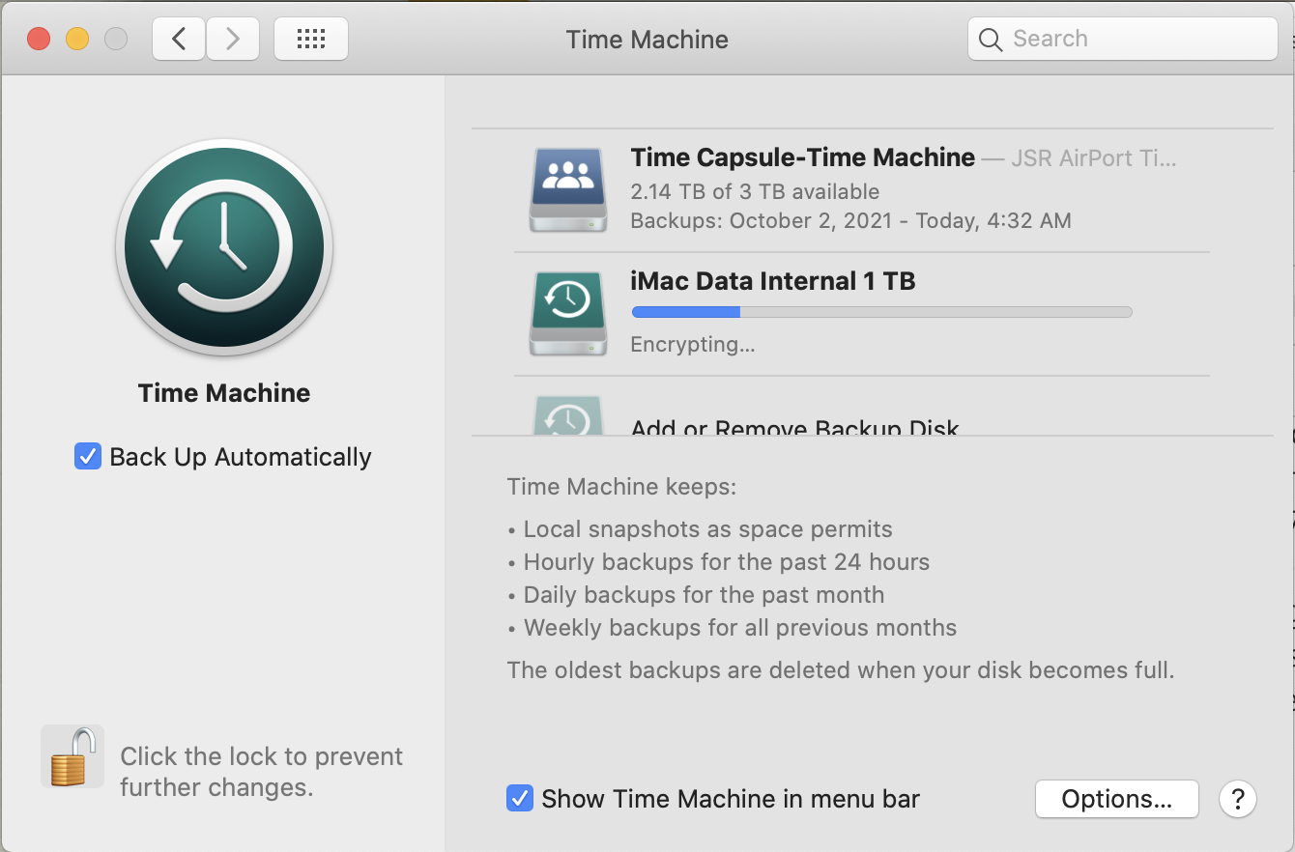Click "Click the lock to prevent" text
Screen dimensions: 1295x852
[x=261, y=756]
